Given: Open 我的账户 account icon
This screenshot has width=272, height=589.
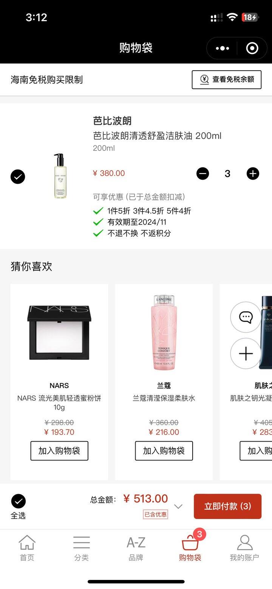Looking at the screenshot, I should [x=244, y=548].
